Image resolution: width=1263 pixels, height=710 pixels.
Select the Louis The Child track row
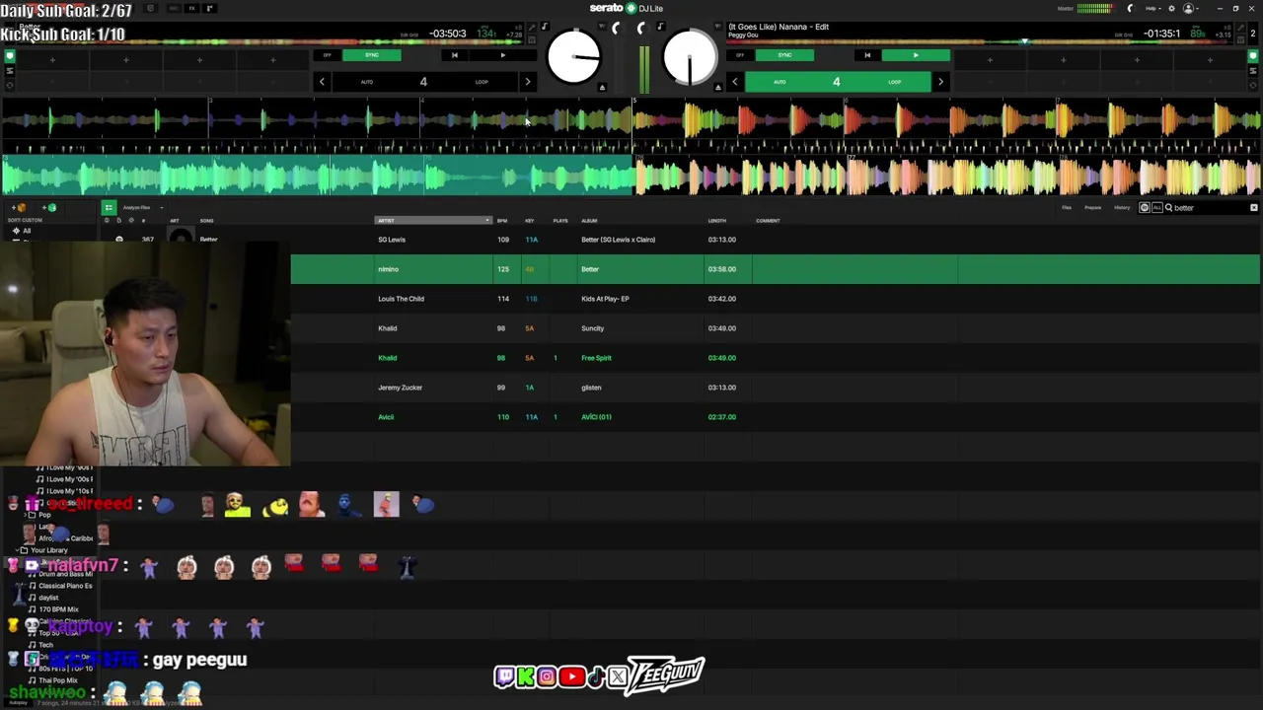coord(775,299)
